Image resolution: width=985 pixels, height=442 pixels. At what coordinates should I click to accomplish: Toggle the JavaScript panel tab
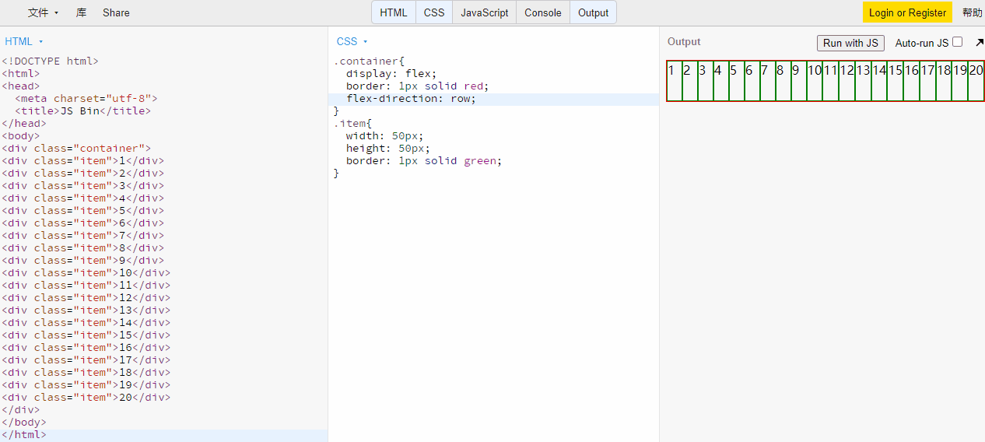[485, 12]
